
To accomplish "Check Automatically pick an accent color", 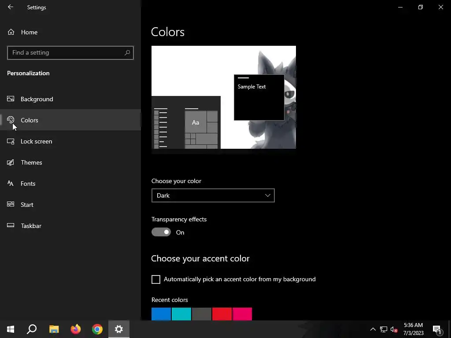I will tap(155, 279).
